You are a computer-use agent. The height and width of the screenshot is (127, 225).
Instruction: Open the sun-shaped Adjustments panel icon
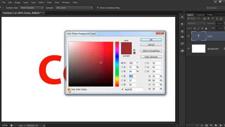[x=182, y=31]
